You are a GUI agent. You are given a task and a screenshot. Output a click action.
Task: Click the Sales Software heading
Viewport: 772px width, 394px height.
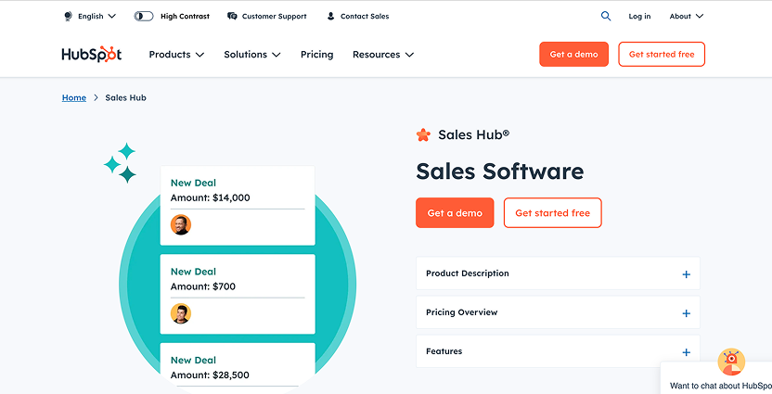click(500, 172)
